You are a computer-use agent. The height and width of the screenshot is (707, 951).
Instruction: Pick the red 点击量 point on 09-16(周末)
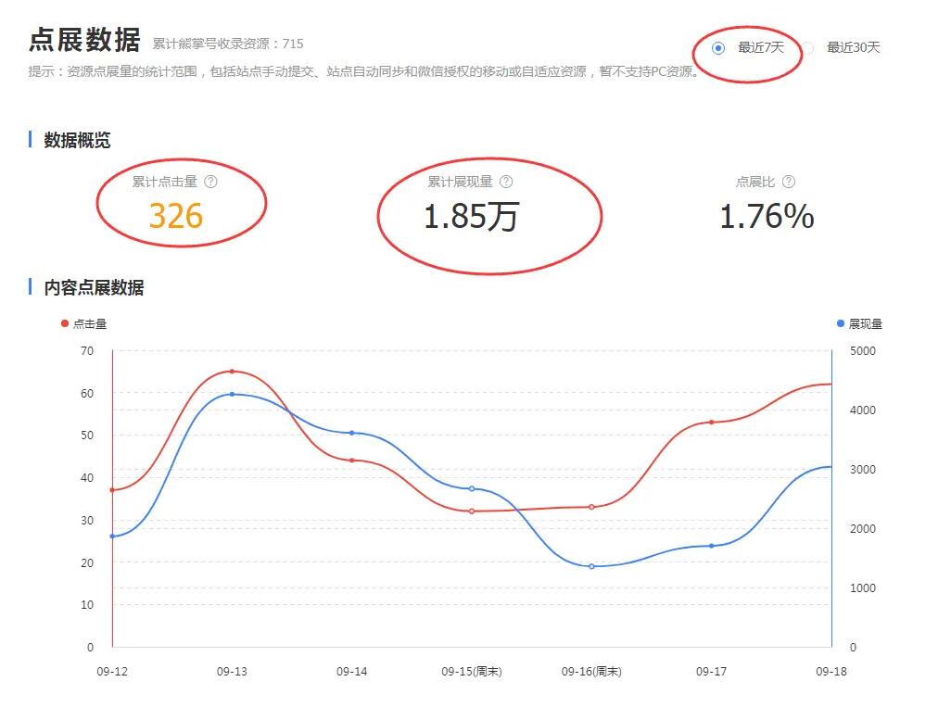point(591,507)
